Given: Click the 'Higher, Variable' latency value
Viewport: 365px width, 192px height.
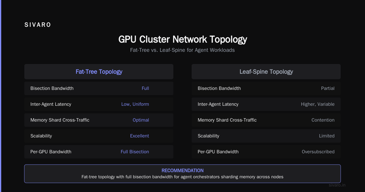Looking at the screenshot, I should (x=318, y=104).
